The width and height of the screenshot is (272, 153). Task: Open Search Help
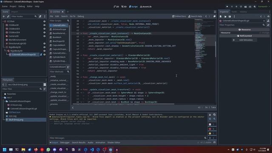coord(195,16)
